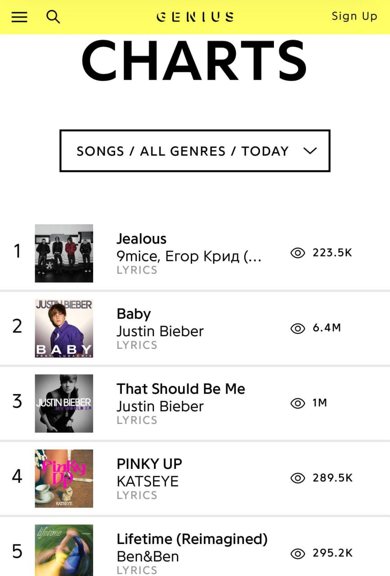Click the eye icon beside 289.5K views
Viewport: 390px width, 576px height.
coord(297,478)
